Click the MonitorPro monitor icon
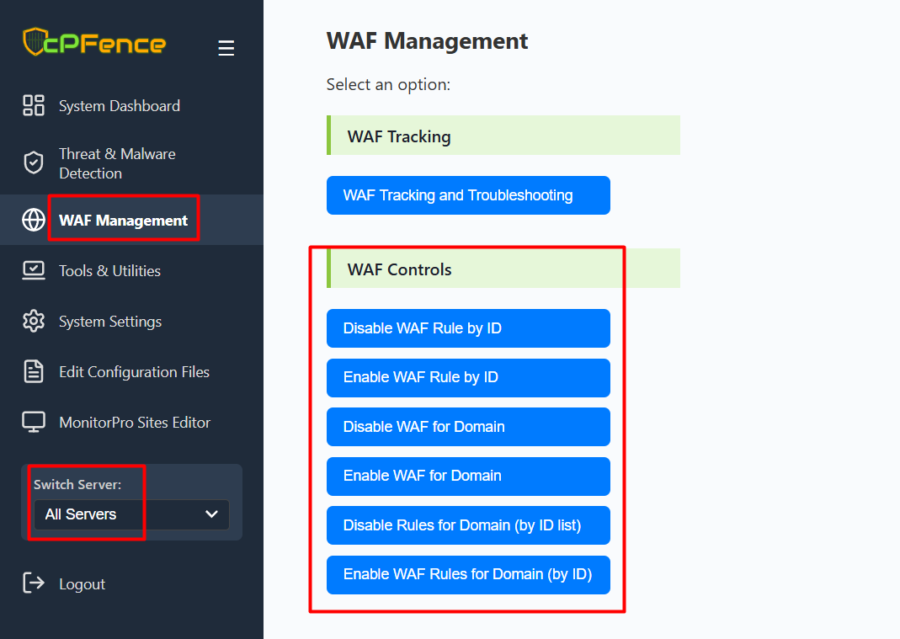 tap(34, 422)
